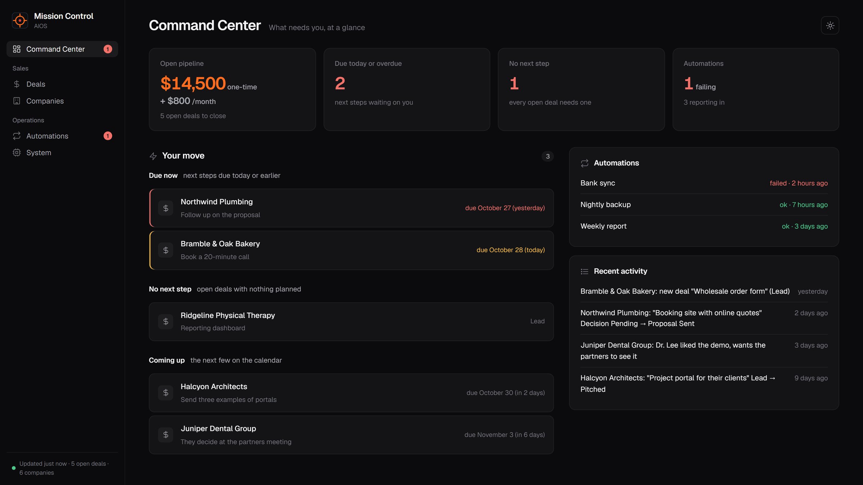This screenshot has width=863, height=485.
Task: Click 'due October 28 (today)' label
Action: (511, 250)
